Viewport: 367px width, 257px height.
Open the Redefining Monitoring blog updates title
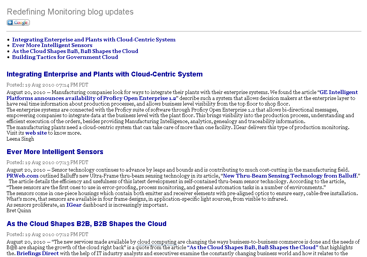tap(70, 12)
